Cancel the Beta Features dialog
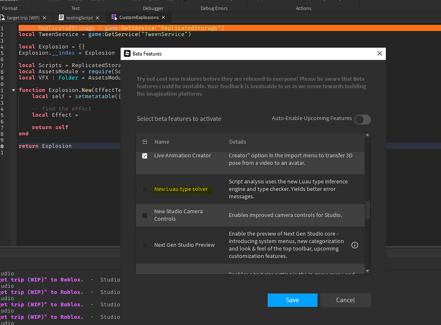The image size is (441, 325). point(345,300)
